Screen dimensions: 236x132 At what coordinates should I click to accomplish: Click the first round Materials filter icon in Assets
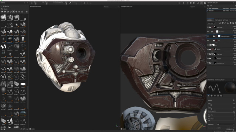pos(2,11)
